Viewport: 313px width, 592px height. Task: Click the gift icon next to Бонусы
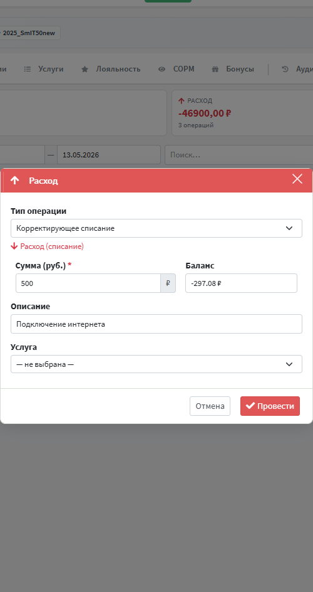215,69
